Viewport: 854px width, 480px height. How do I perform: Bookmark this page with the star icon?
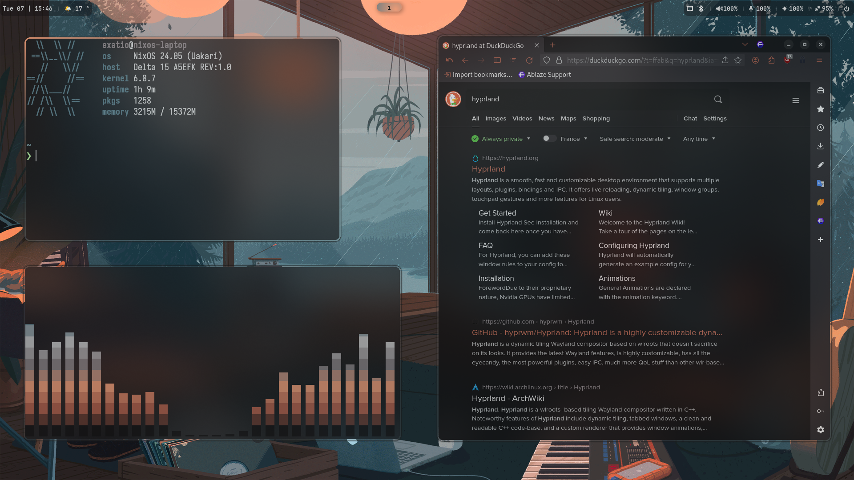[738, 60]
